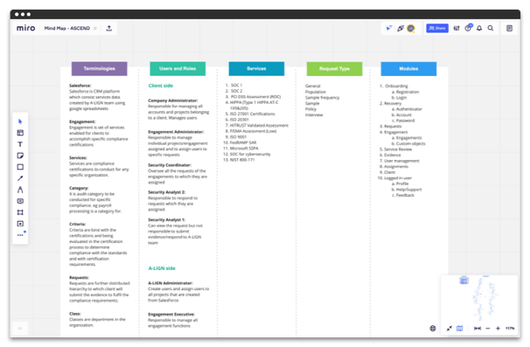Click the Engagement: term heading
The width and height of the screenshot is (530, 347).
(x=82, y=121)
